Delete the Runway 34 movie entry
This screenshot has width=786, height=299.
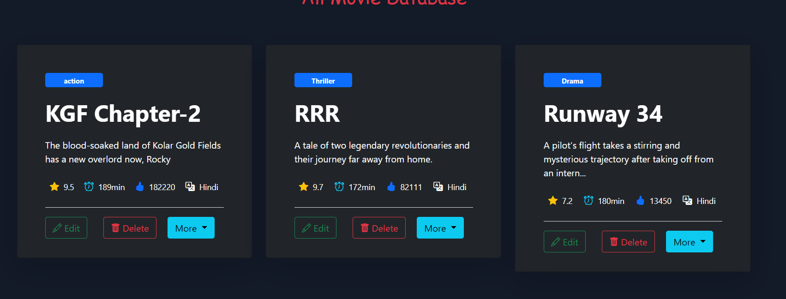click(x=628, y=242)
